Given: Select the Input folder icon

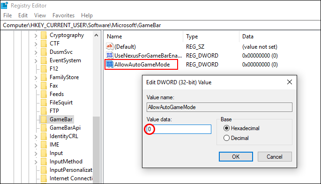Looking at the screenshot, I should (x=44, y=153).
